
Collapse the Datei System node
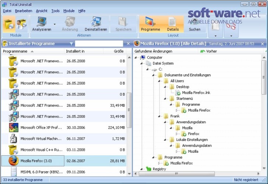(x=141, y=63)
